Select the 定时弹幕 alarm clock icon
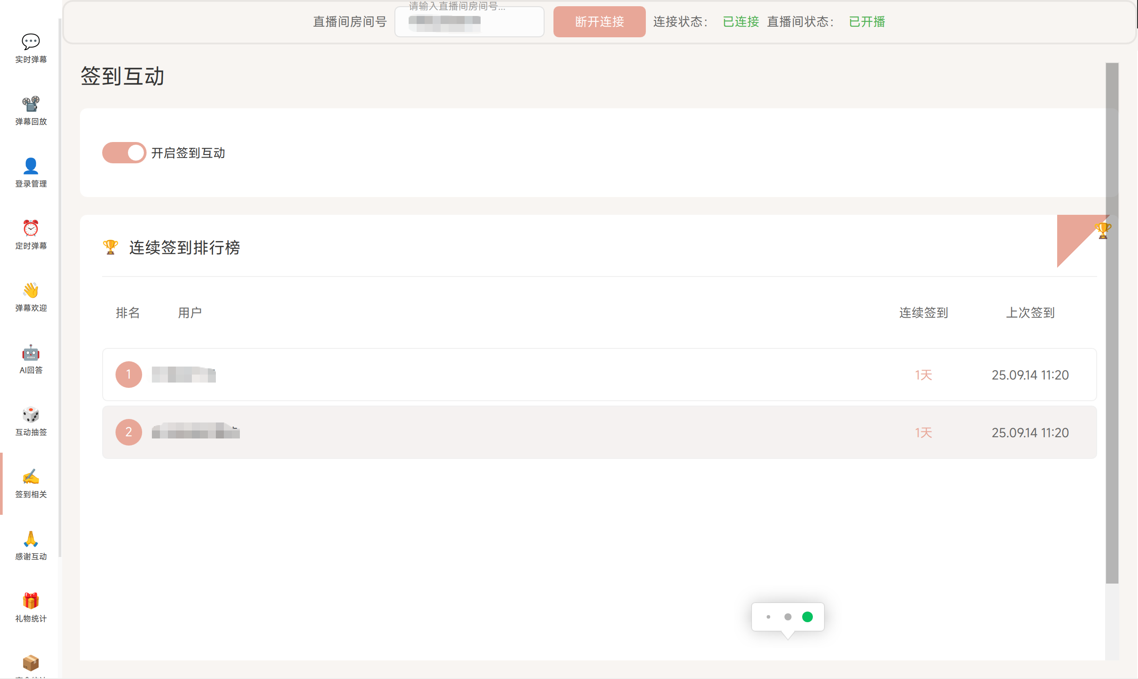This screenshot has width=1138, height=679. (x=31, y=228)
